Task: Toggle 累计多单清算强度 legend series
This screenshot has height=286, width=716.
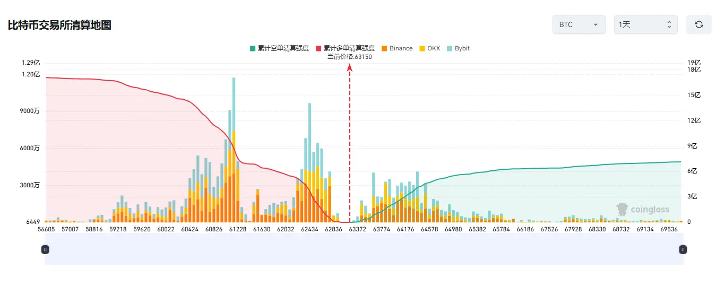Action: pyautogui.click(x=345, y=48)
